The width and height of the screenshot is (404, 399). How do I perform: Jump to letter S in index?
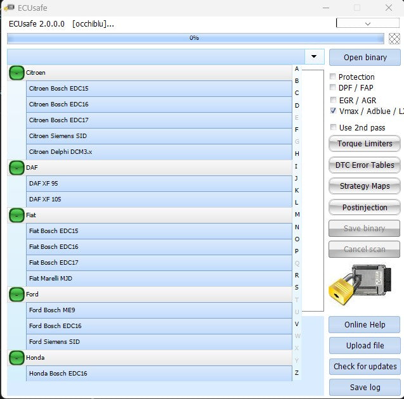point(297,288)
